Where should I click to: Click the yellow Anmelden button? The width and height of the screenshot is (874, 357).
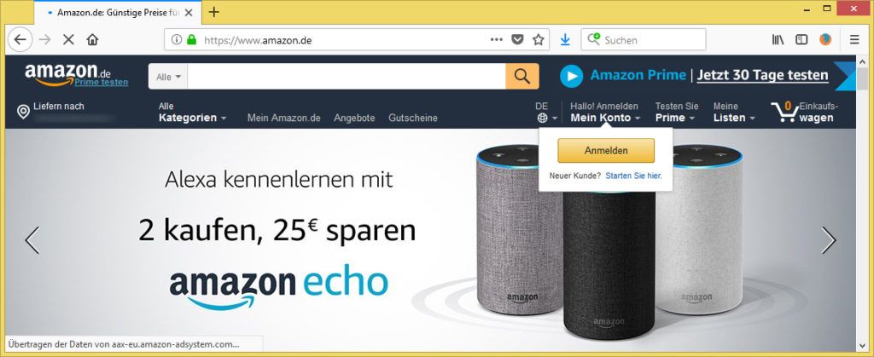[606, 151]
